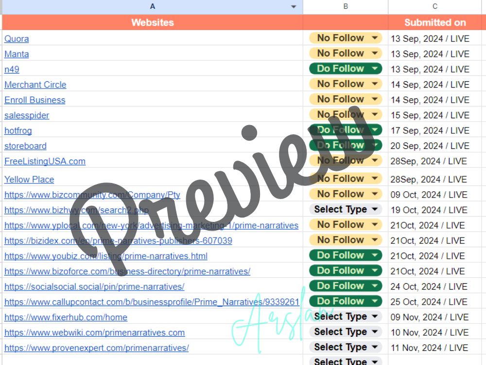Screen dimensions: 486x365
Task: Open the Quora link
Action: [17, 39]
